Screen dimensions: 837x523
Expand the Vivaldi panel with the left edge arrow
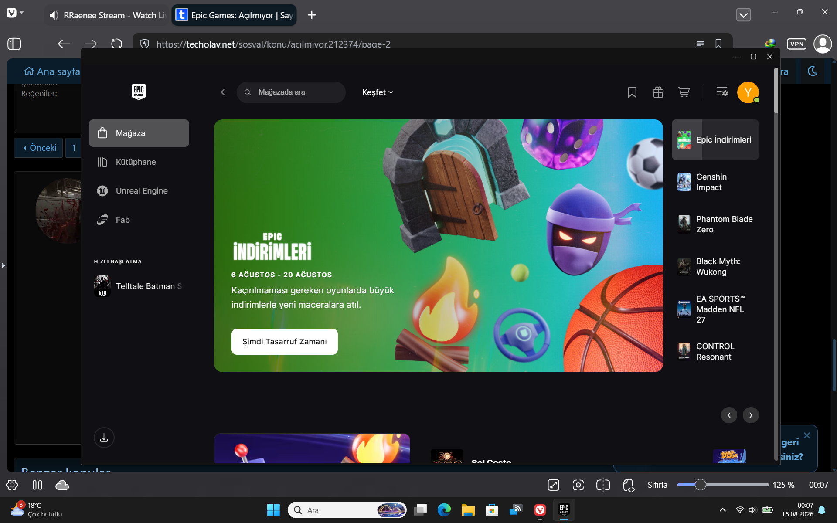tap(3, 265)
